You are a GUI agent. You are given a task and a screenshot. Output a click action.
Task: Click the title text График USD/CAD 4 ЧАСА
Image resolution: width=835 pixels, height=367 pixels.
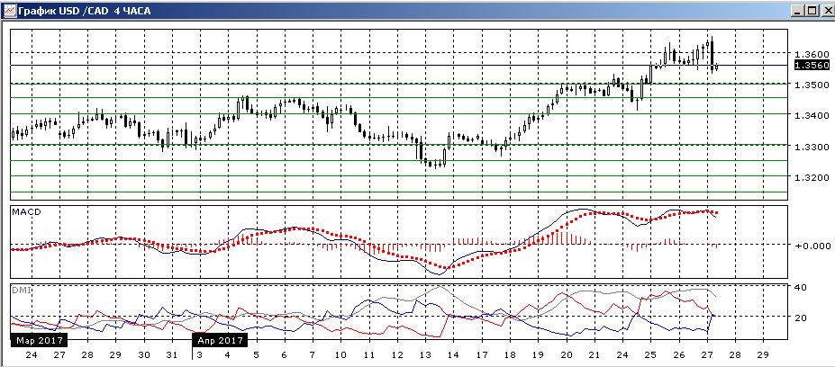coord(84,11)
